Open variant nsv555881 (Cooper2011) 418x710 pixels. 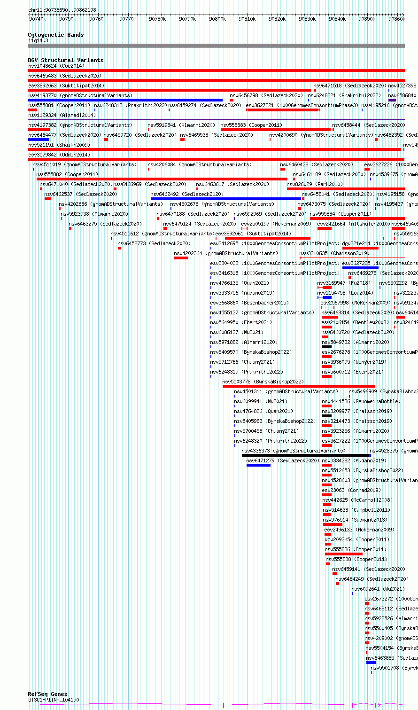click(59, 105)
